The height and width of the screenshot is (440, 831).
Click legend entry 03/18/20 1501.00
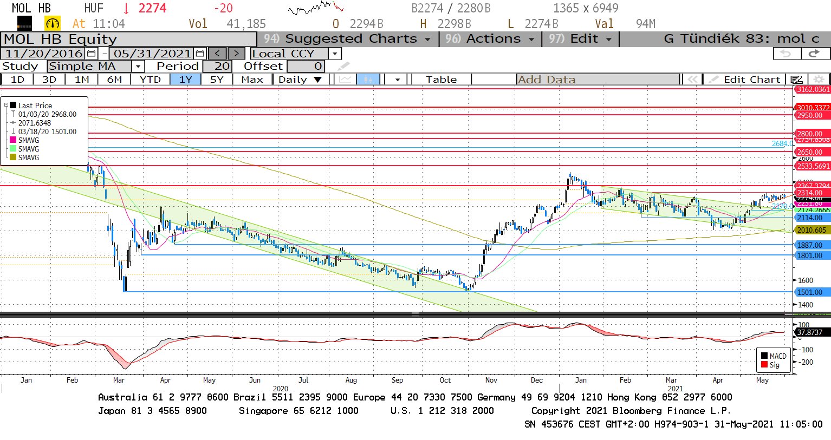coord(47,132)
